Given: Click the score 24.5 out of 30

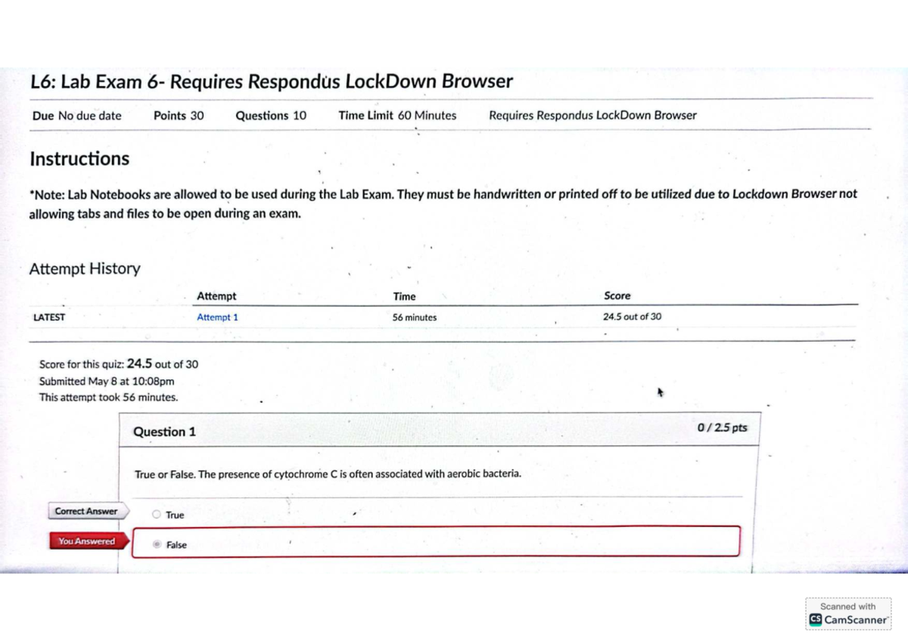Looking at the screenshot, I should (634, 317).
